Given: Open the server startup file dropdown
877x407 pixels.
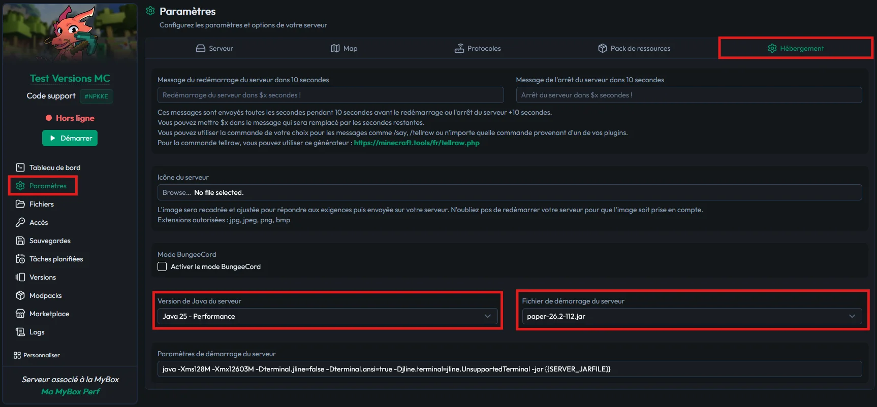Looking at the screenshot, I should coord(692,316).
